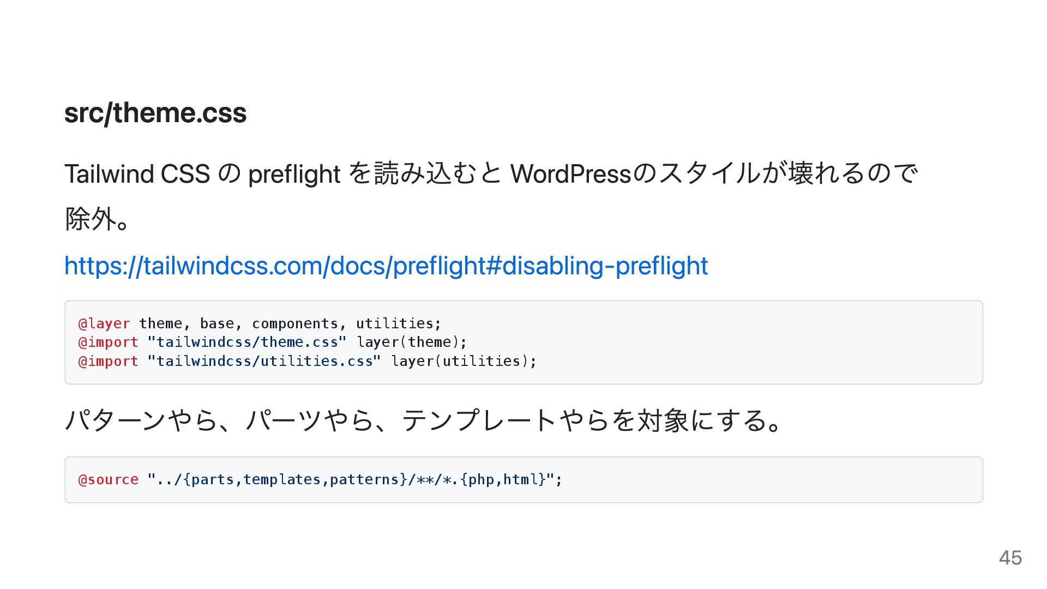Image resolution: width=1047 pixels, height=589 pixels.
Task: Click the src/theme.css heading
Action: (155, 113)
